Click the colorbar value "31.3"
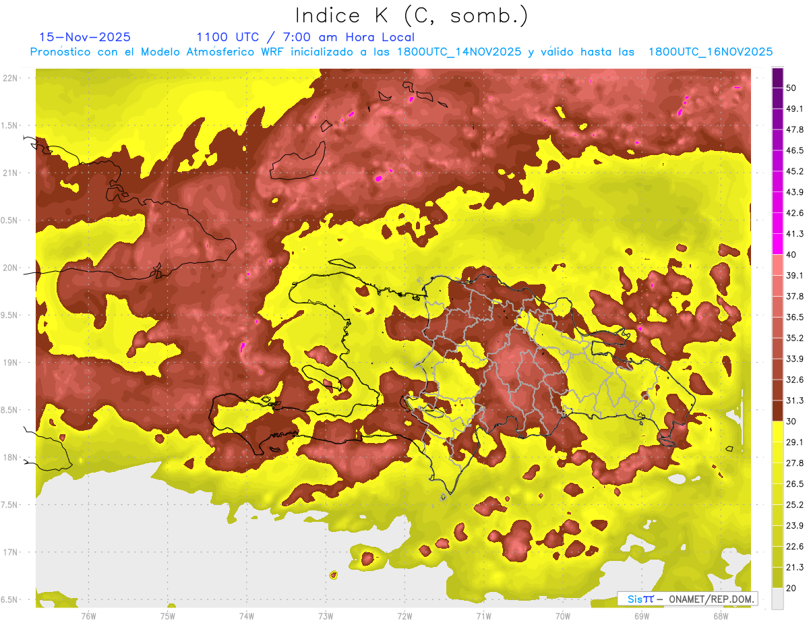Viewport: 809px width, 625px height. pos(794,400)
